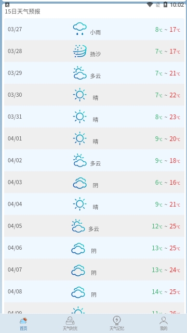The image size is (187, 333).
Task: Tap the overcast icon for 04/08
Action: 78,291
